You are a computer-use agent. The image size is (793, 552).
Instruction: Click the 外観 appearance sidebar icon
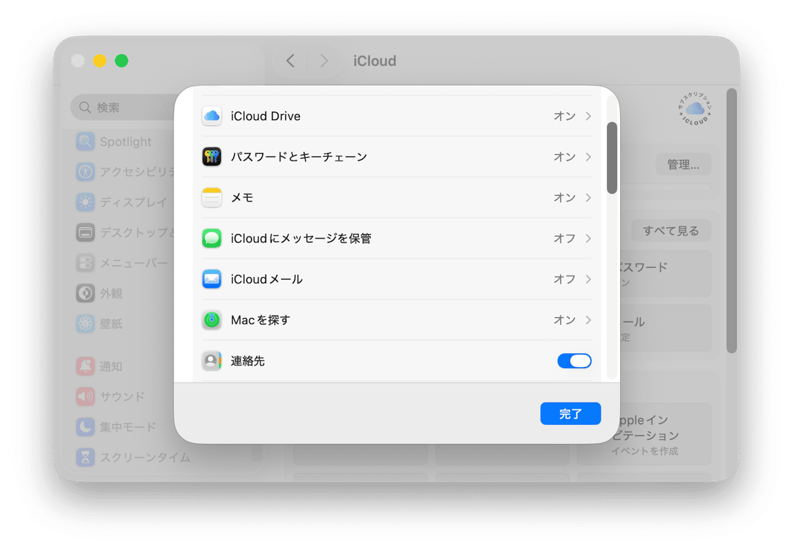tap(85, 293)
